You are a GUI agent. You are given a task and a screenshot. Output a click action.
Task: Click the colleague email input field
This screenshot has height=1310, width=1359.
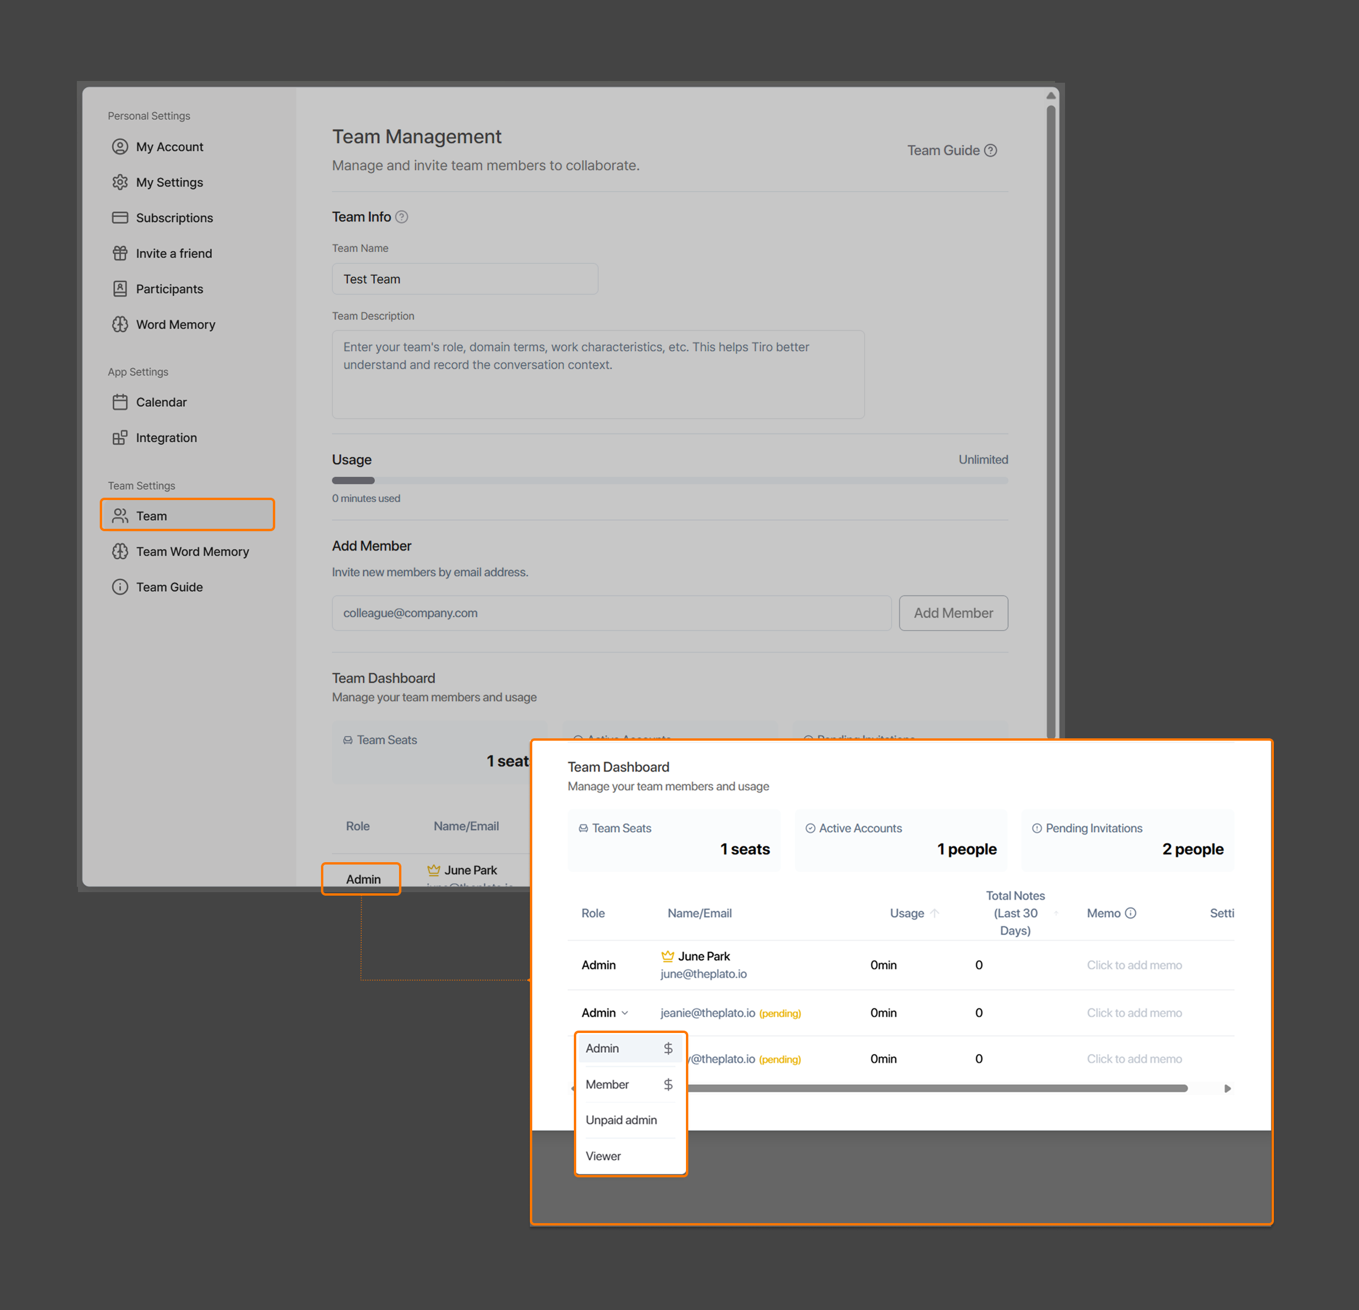[x=611, y=613]
